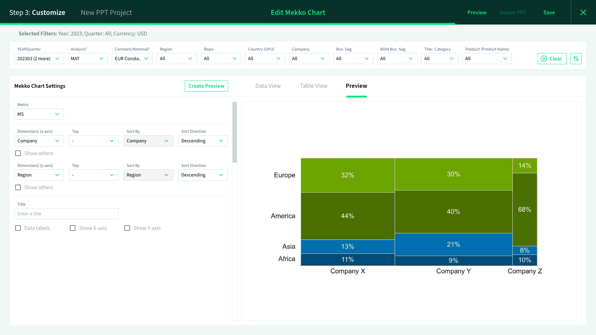Click the Enter a title field
Screen dimensions: 596x335
(66, 214)
